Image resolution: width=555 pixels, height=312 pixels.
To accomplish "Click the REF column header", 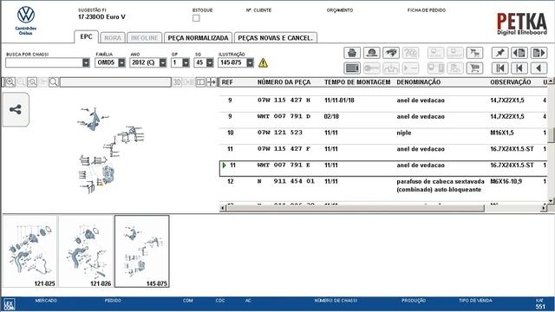I will 227,82.
